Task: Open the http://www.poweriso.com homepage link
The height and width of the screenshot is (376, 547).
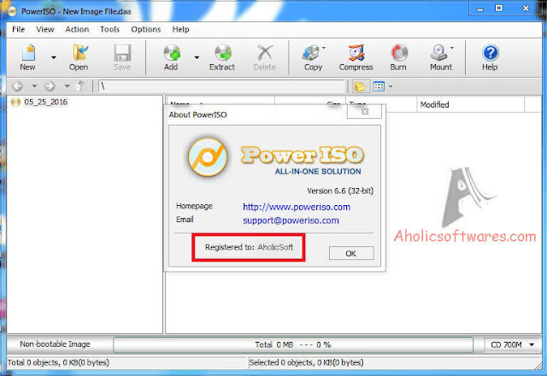Action: point(297,207)
